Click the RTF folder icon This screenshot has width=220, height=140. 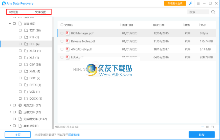point(26,37)
